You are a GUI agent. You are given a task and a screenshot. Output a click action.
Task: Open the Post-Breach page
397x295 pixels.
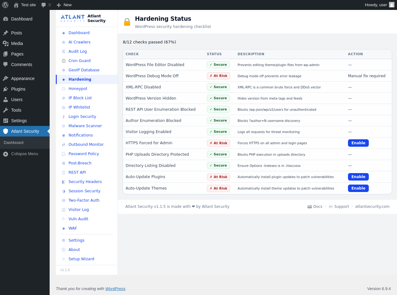click(x=87, y=163)
